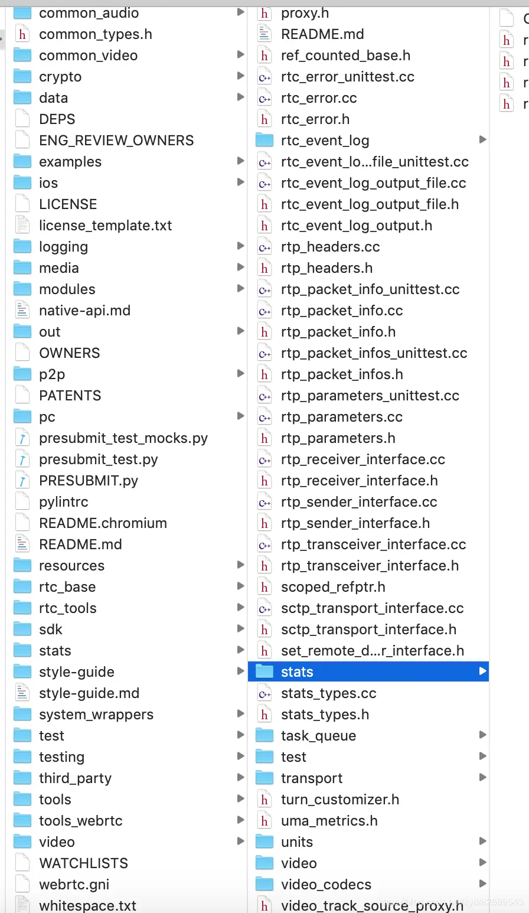This screenshot has height=913, width=529.
Task: Select the style-guide.md file name
Action: coord(89,693)
